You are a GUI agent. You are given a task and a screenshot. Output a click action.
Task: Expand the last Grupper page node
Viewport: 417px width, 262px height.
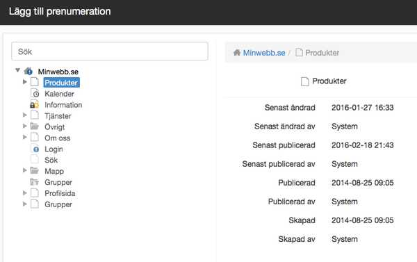pyautogui.click(x=25, y=204)
